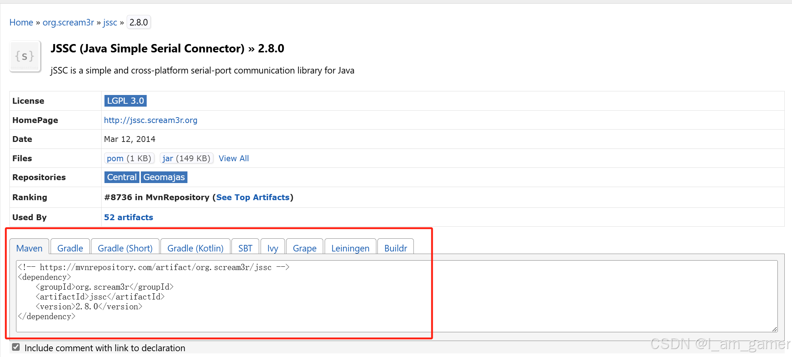Click the {s} JSSC artifact icon
The width and height of the screenshot is (792, 357).
coord(25,56)
